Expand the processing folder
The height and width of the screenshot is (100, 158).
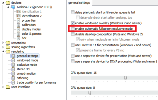[x=3, y=43]
